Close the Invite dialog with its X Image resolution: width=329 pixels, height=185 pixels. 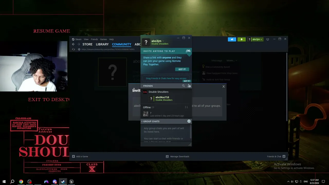click(x=224, y=87)
